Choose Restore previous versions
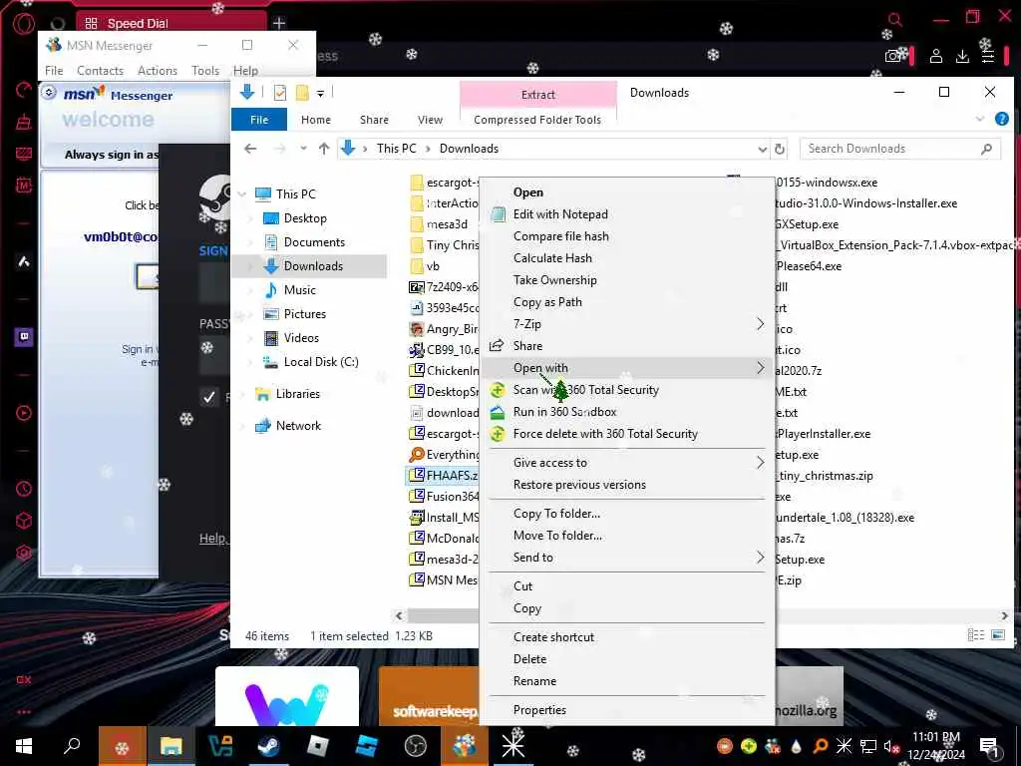Screen dimensions: 1021x766 click(579, 485)
